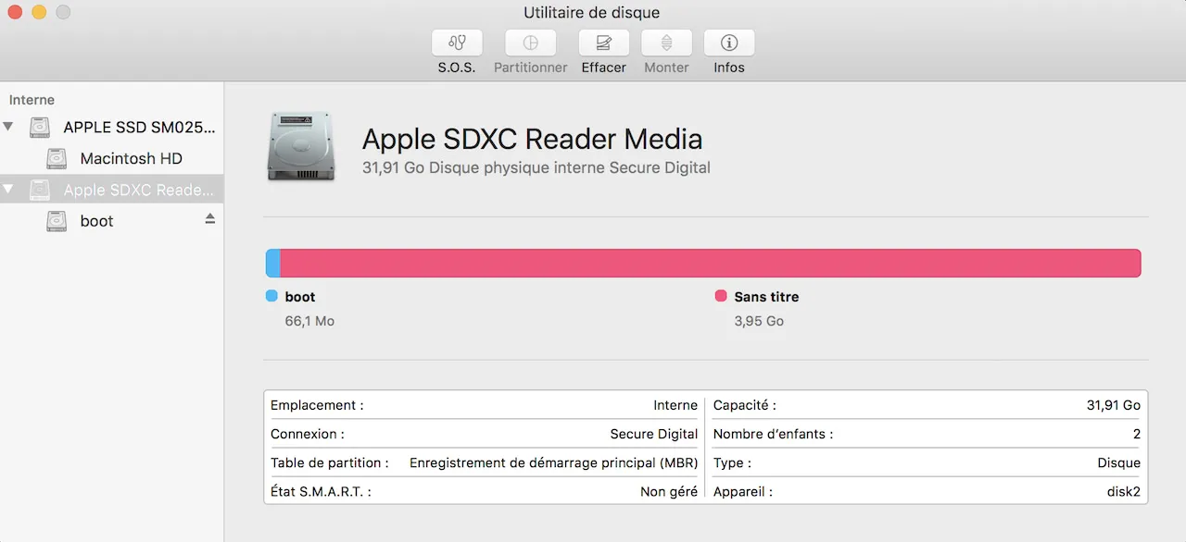Click the large SDXC disk image
This screenshot has width=1186, height=542.
tap(300, 146)
